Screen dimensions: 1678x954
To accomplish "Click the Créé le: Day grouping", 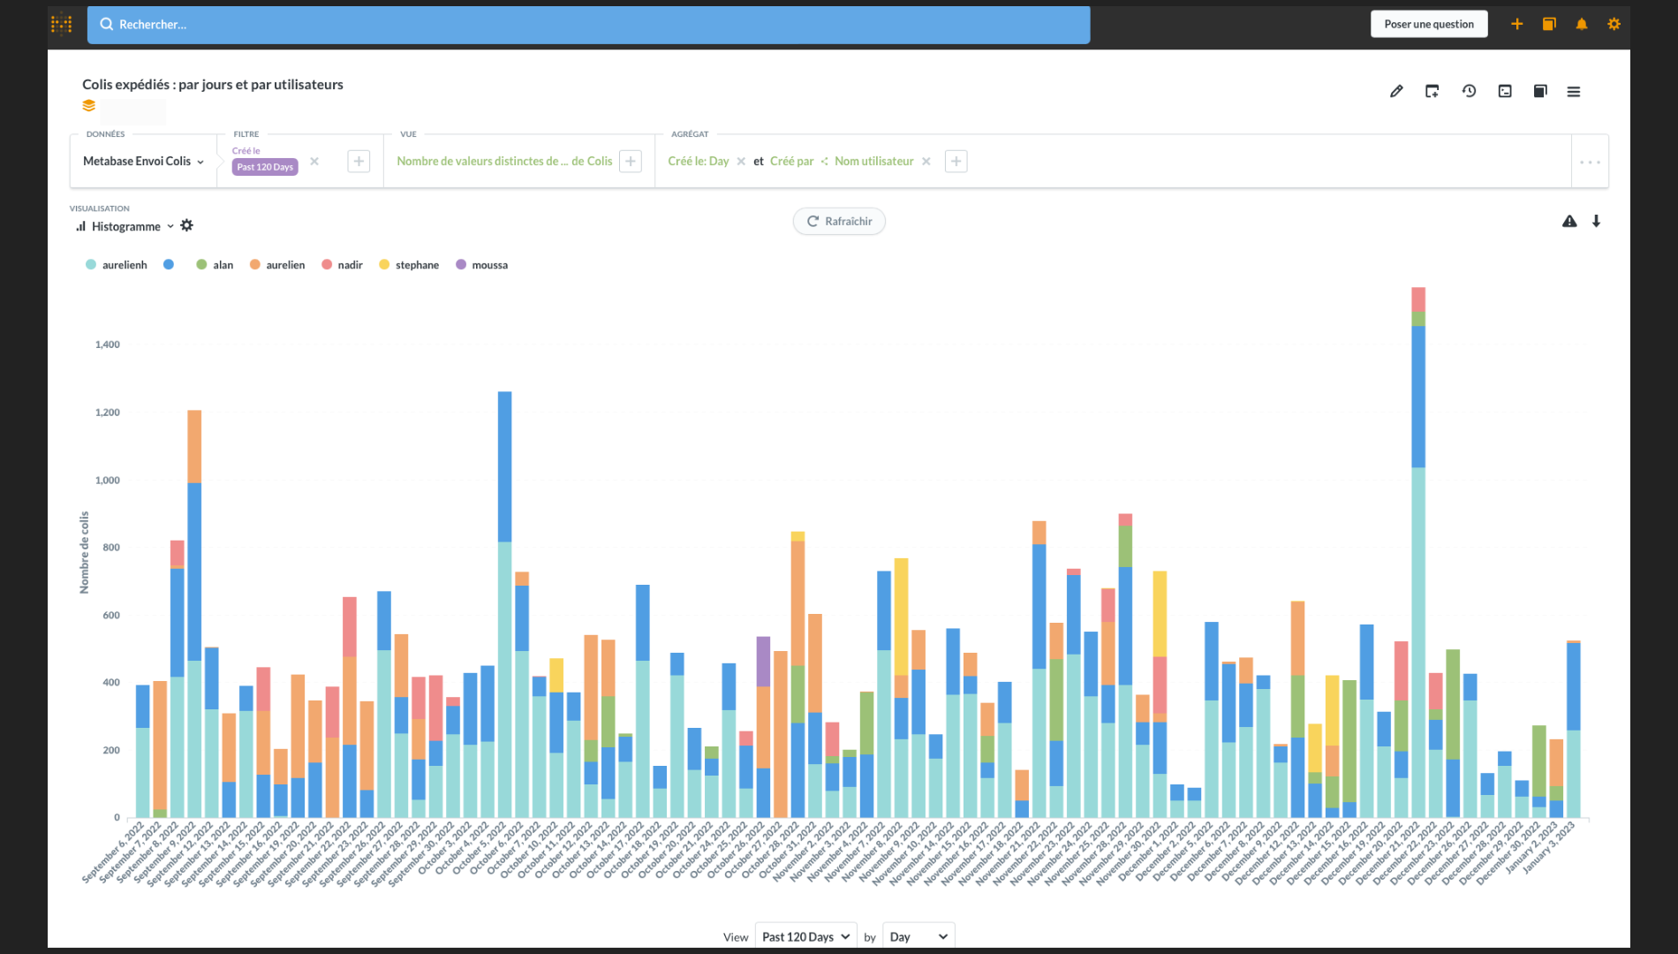I will (699, 161).
